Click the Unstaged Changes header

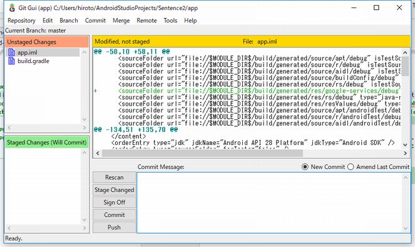coord(47,42)
